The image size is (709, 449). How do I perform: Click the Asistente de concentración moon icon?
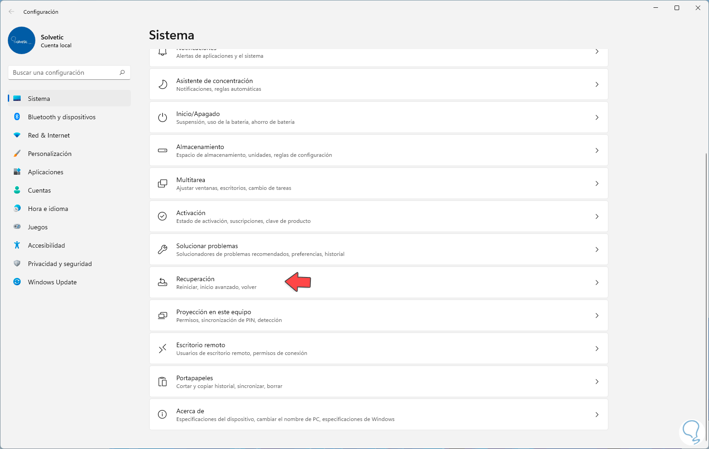(163, 84)
